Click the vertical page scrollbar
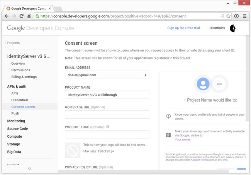Viewport: 251px width, 175px height. tap(247, 78)
